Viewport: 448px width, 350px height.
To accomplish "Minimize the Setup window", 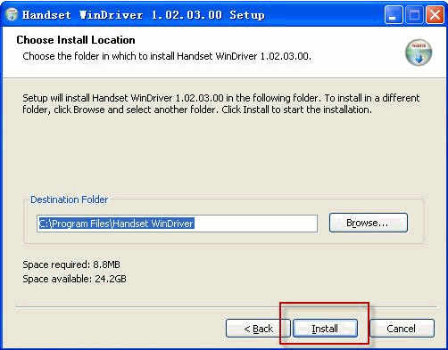I will click(x=394, y=14).
